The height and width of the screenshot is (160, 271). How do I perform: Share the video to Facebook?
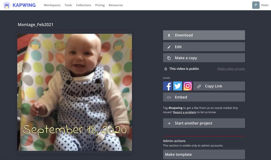point(167,86)
